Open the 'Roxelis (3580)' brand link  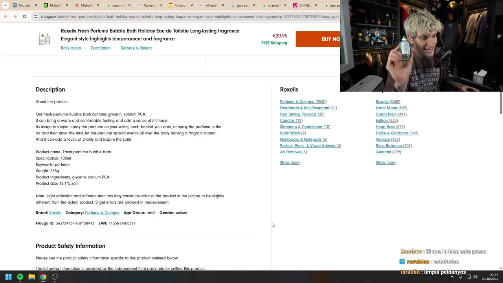point(388,102)
